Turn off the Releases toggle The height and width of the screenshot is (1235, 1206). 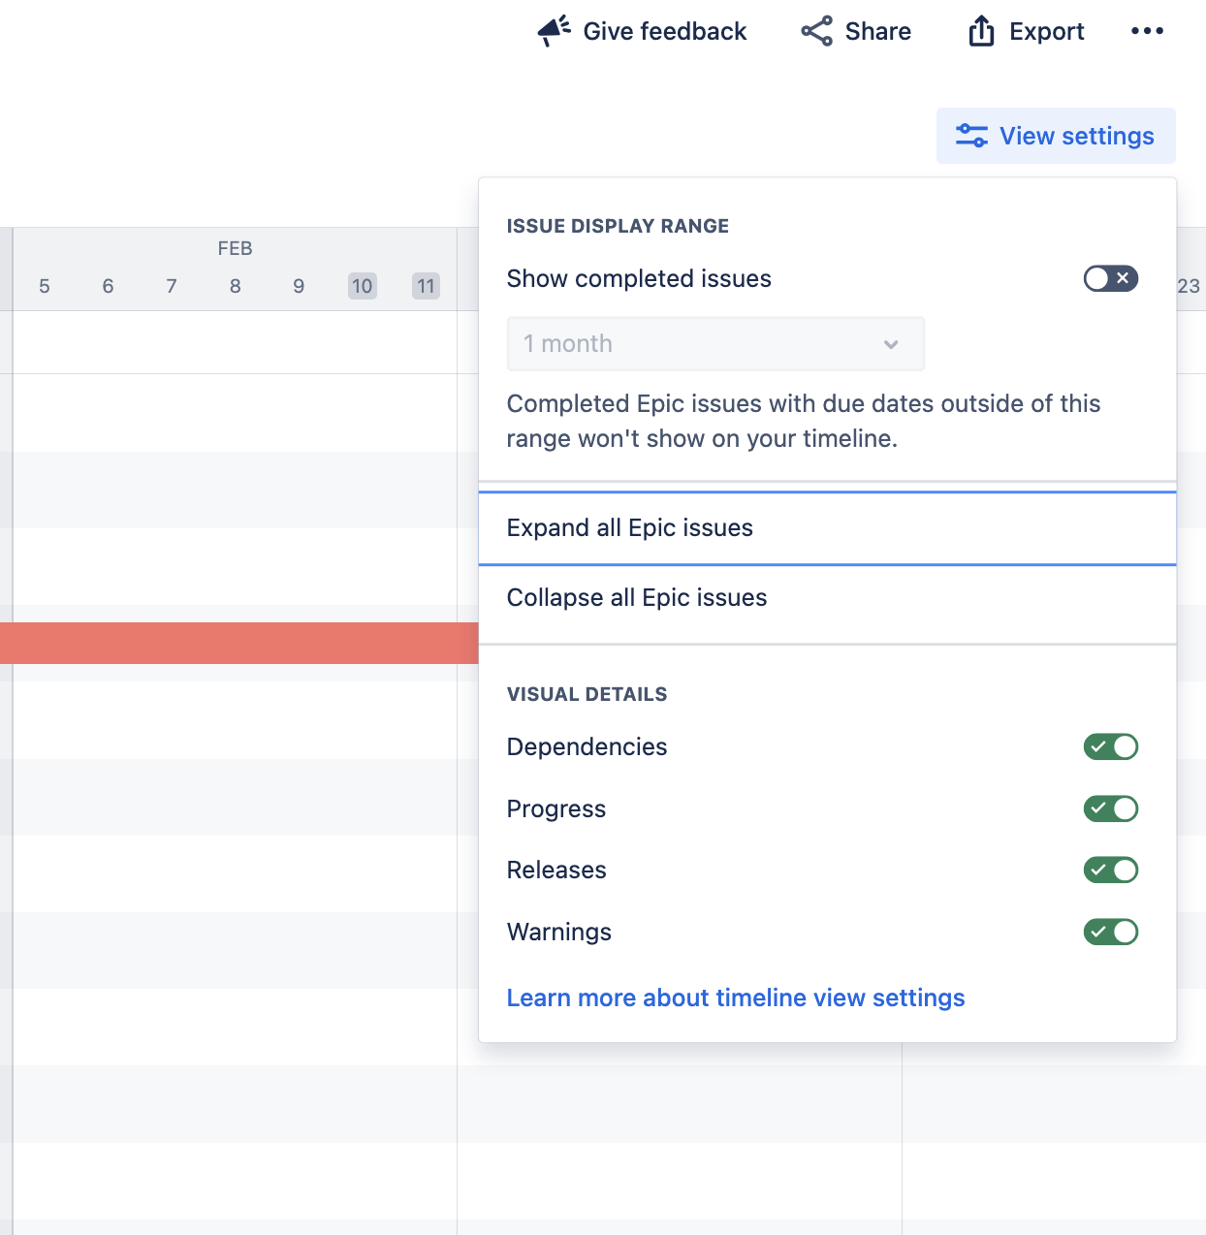1111,870
